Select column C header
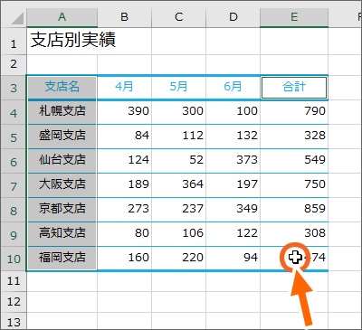362x330 pixels. coord(178,17)
